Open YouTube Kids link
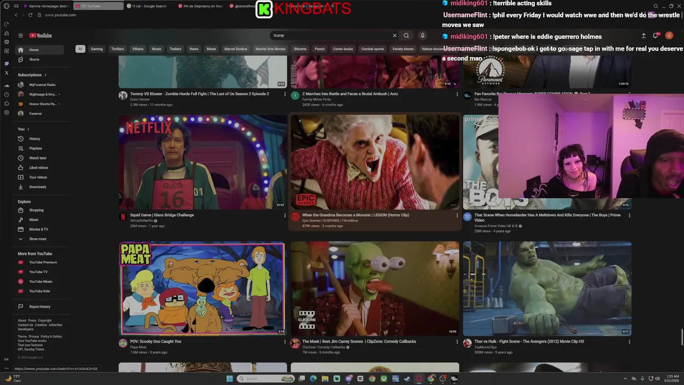This screenshot has height=385, width=684. coord(40,291)
